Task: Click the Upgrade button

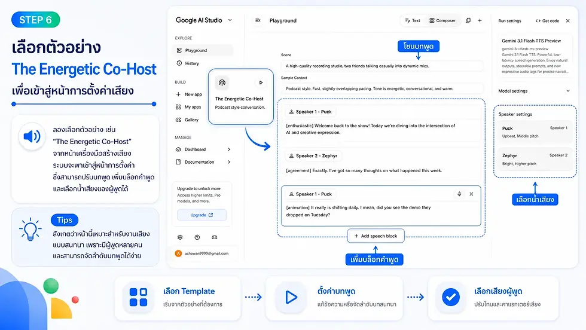Action: pyautogui.click(x=202, y=215)
